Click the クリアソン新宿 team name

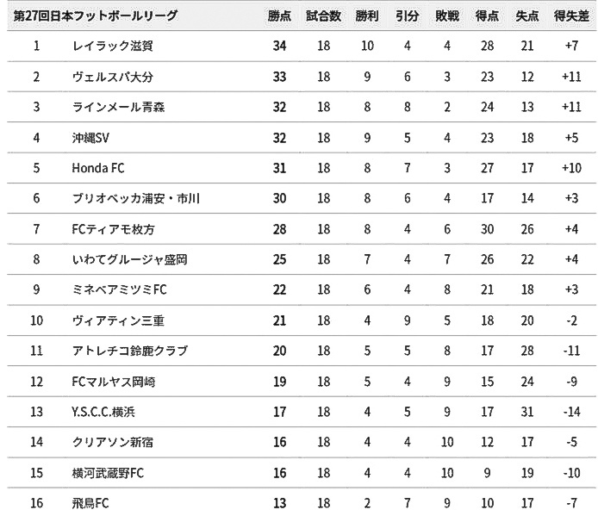tap(113, 442)
